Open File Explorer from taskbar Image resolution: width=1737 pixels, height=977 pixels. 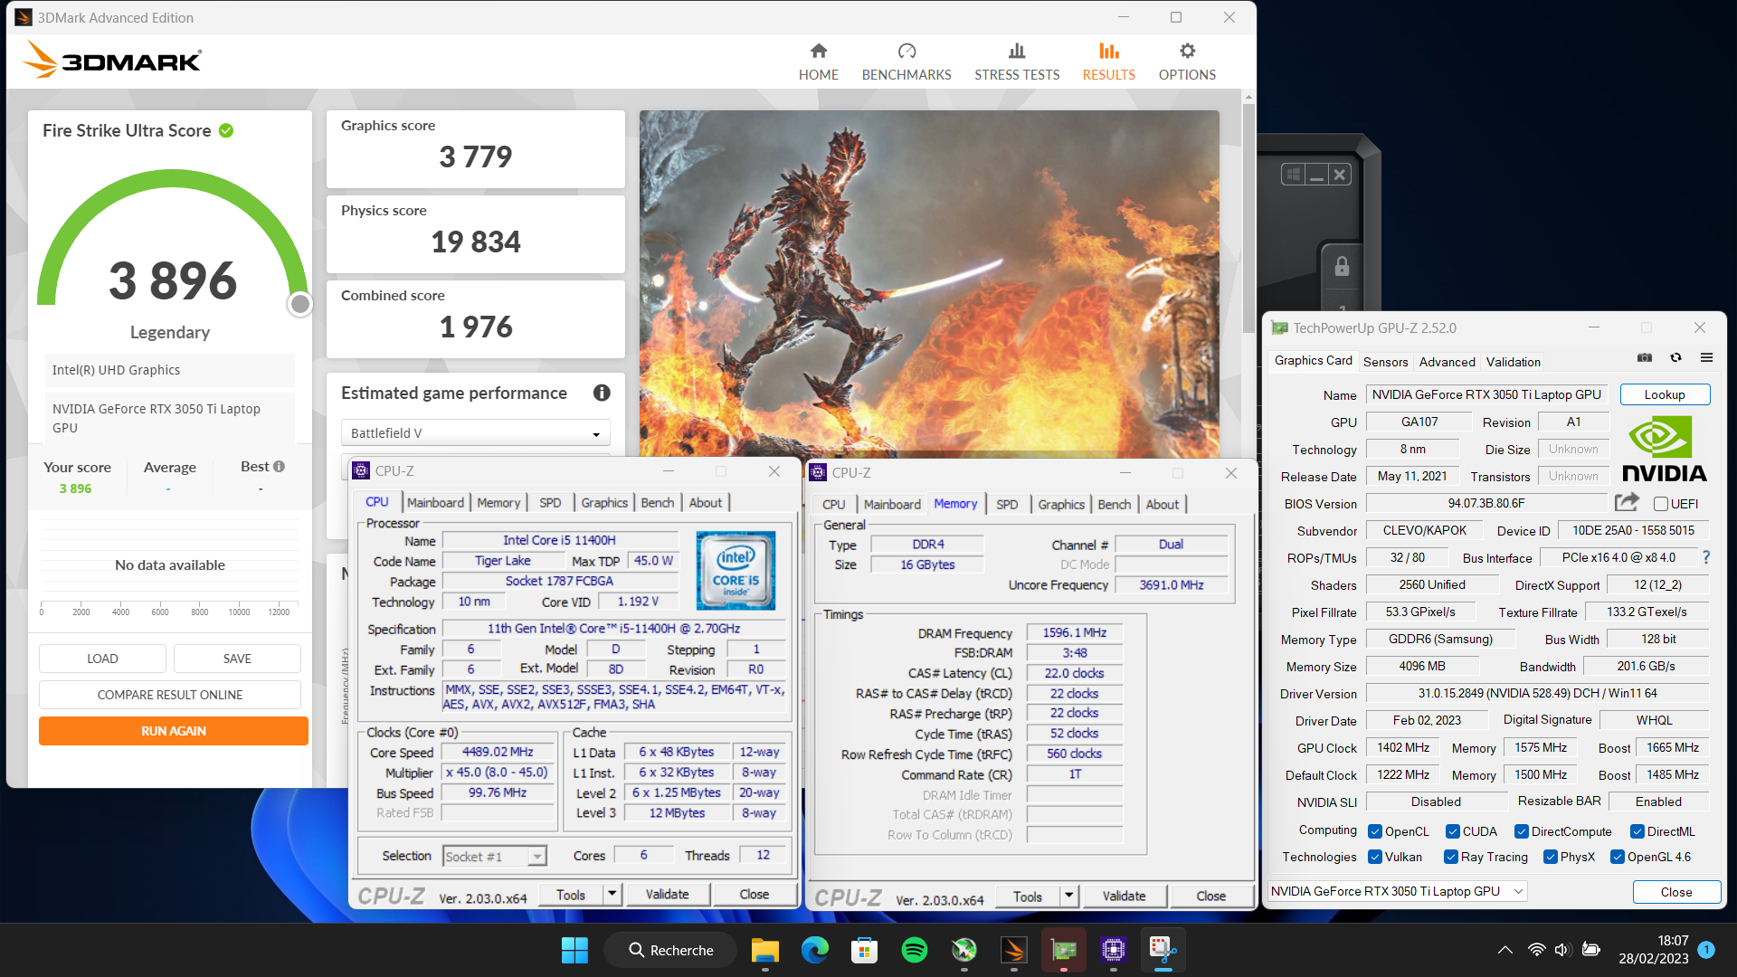pyautogui.click(x=764, y=950)
